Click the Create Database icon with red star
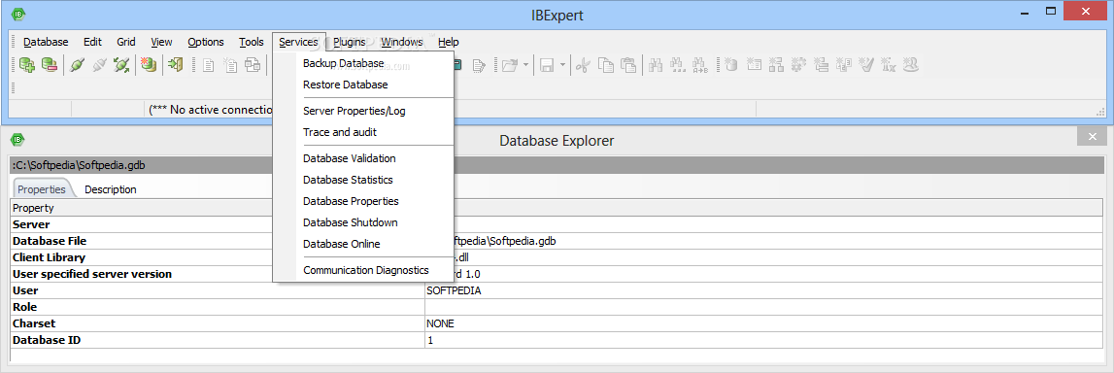Viewport: 1114px width, 373px height. tap(149, 65)
